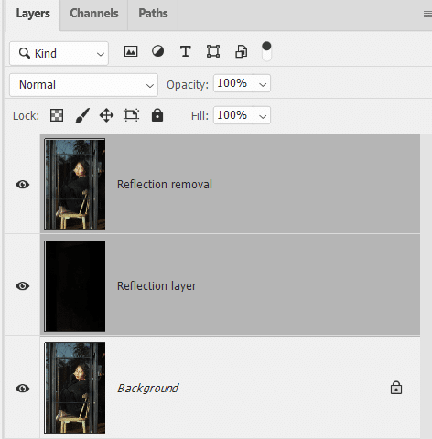The width and height of the screenshot is (432, 439).
Task: Click the Opacity value field
Action: [x=233, y=83]
